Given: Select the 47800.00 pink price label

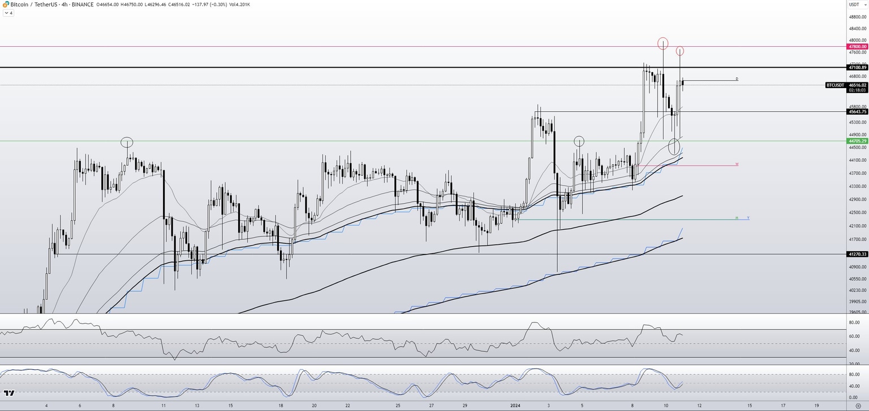Looking at the screenshot, I should pyautogui.click(x=858, y=46).
